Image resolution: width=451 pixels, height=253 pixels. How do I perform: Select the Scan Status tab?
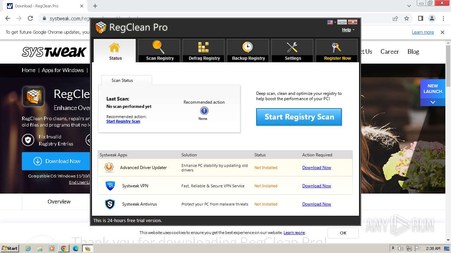[x=126, y=80]
